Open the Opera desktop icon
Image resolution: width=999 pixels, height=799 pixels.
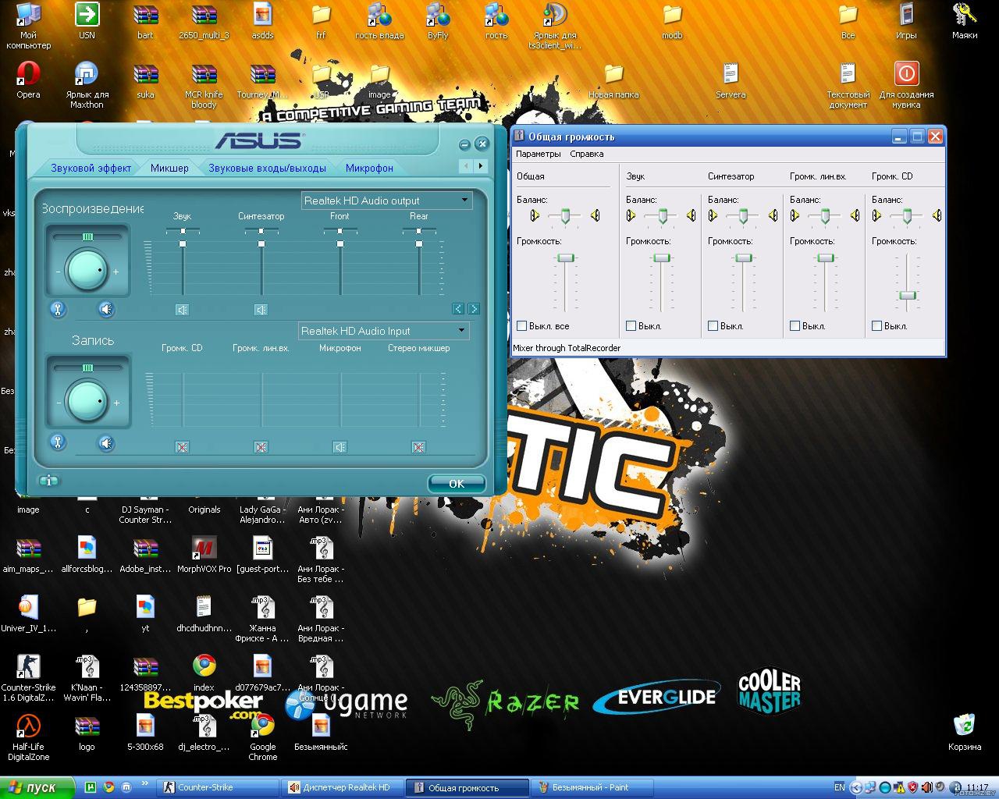click(28, 80)
